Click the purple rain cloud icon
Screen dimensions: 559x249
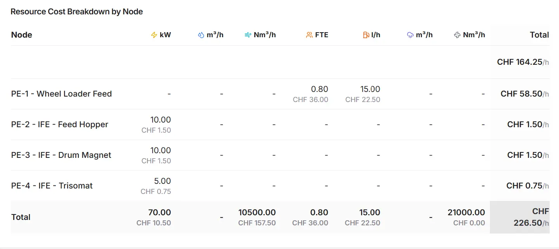pyautogui.click(x=410, y=35)
